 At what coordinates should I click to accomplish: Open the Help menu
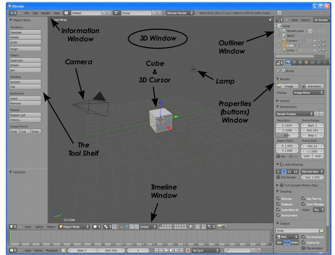pyautogui.click(x=57, y=13)
